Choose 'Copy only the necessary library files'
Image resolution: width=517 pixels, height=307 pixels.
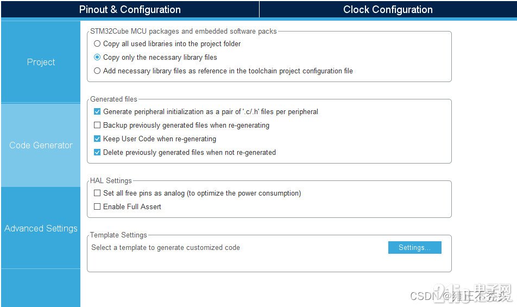point(97,57)
